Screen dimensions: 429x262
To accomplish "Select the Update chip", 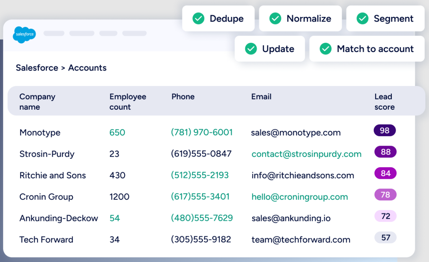I will click(x=270, y=49).
